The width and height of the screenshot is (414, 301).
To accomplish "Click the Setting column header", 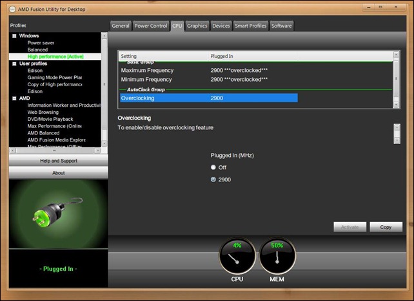I will (163, 56).
